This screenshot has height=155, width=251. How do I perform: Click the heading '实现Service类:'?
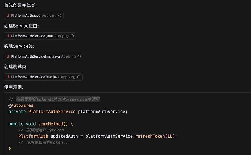click(19, 46)
